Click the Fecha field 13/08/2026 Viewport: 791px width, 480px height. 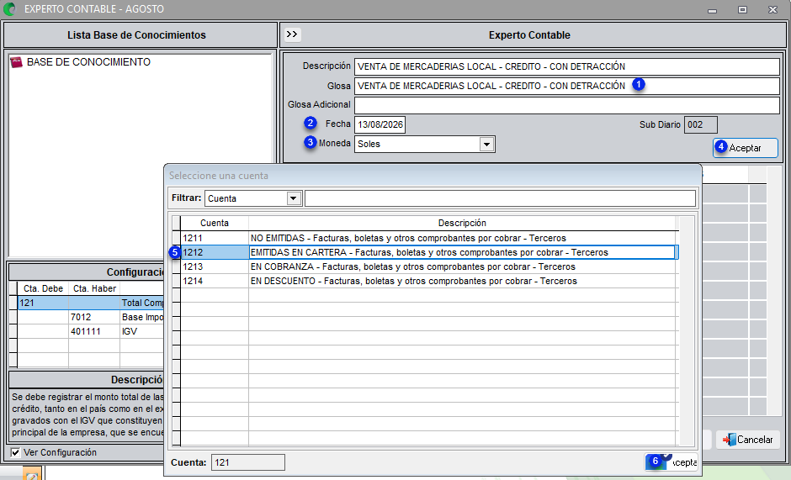tap(380, 124)
